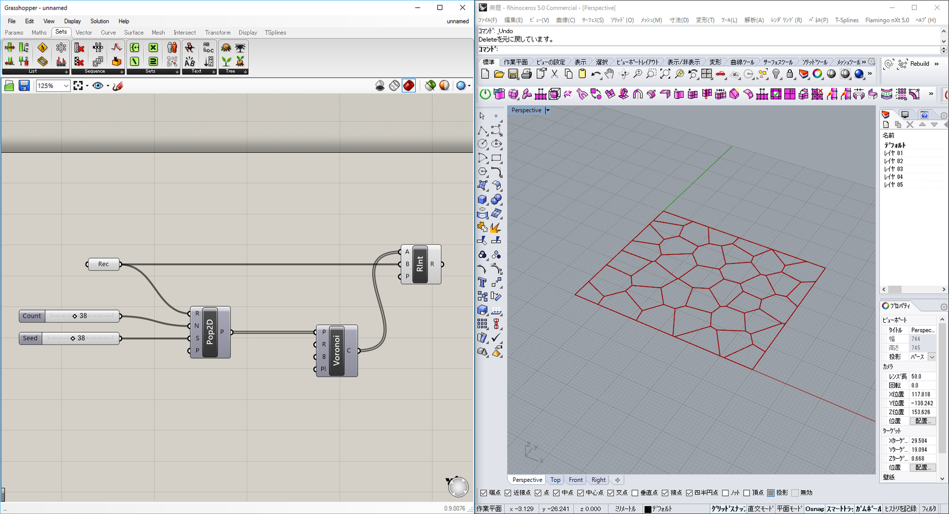Click the Rhino undo arrow icon
949x514 pixels.
coord(596,74)
